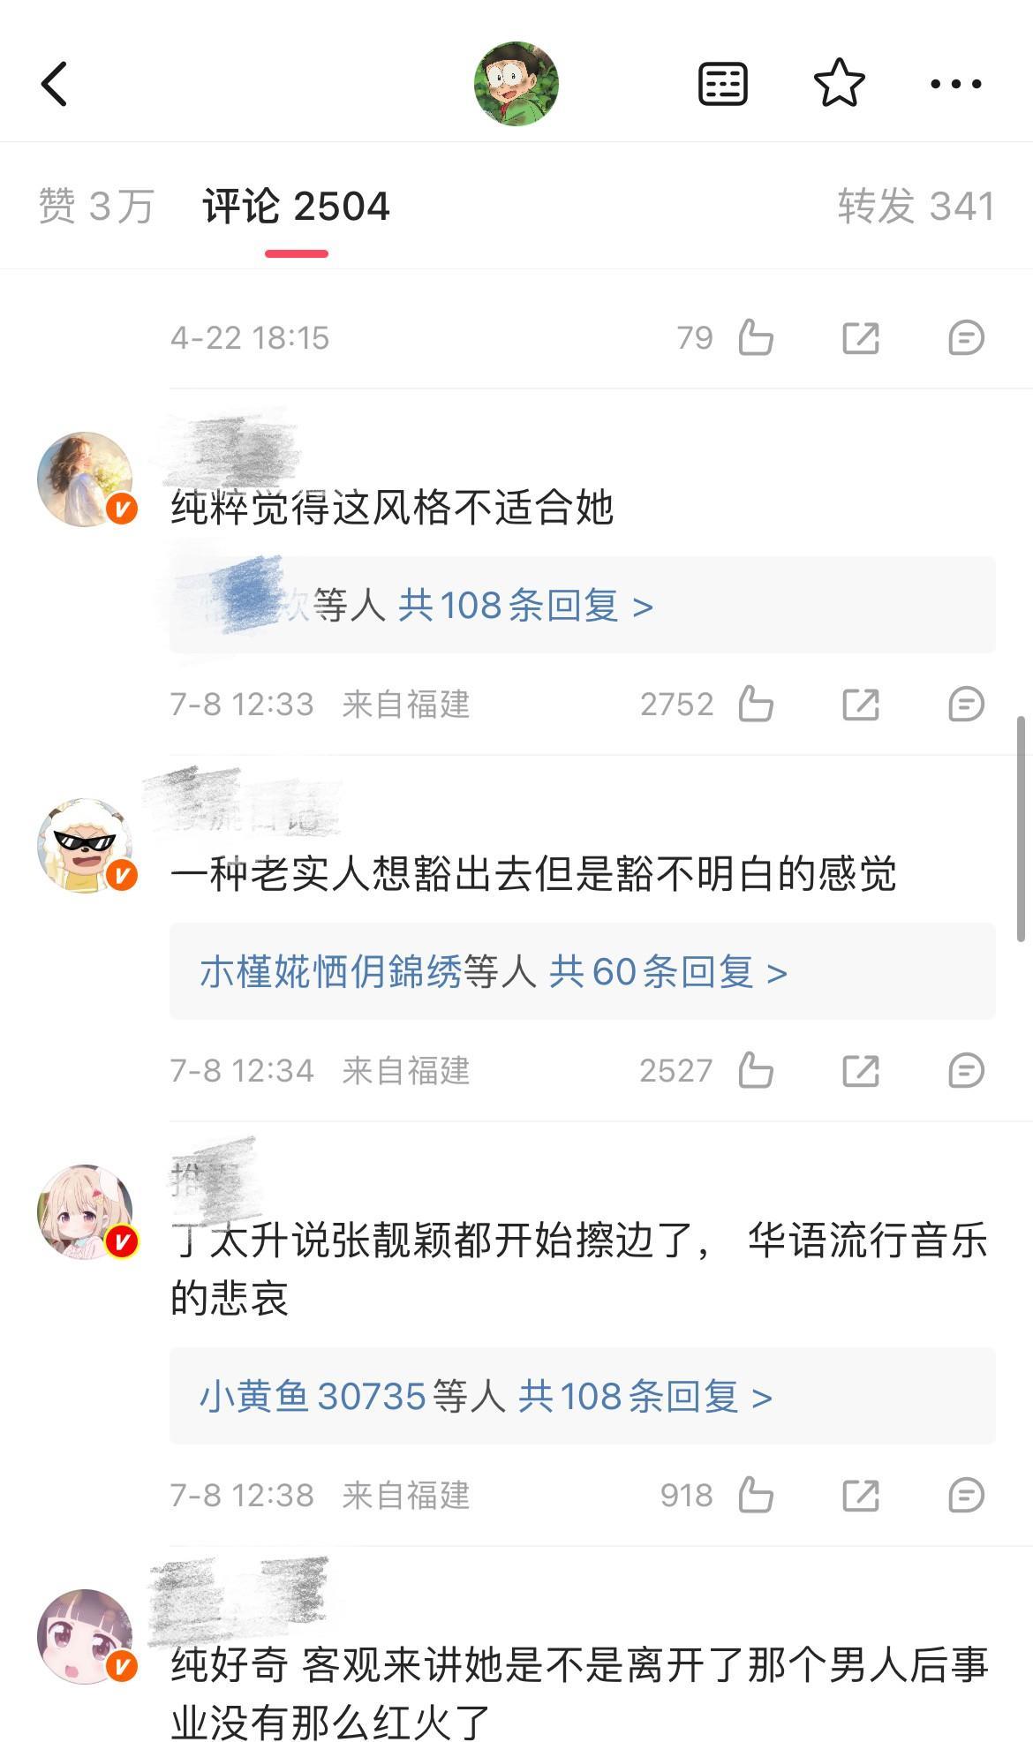This screenshot has width=1033, height=1742.
Task: Share the 7-8 12:38 comment
Action: tap(861, 1496)
